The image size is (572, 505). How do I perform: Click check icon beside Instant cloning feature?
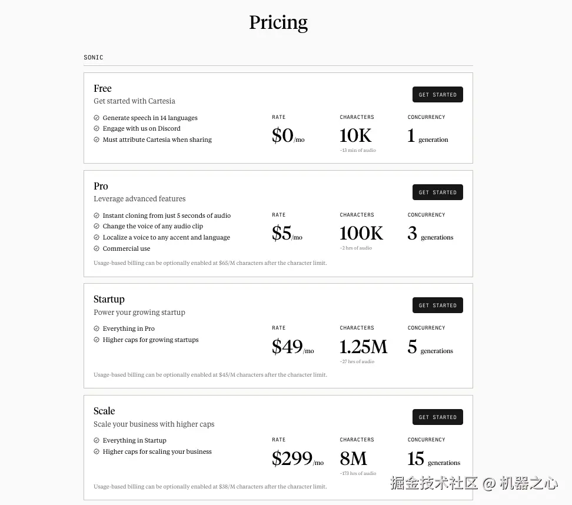(x=97, y=215)
